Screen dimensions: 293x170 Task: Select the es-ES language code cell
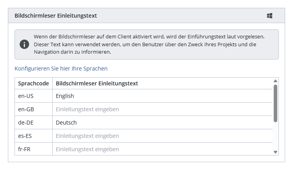33,136
